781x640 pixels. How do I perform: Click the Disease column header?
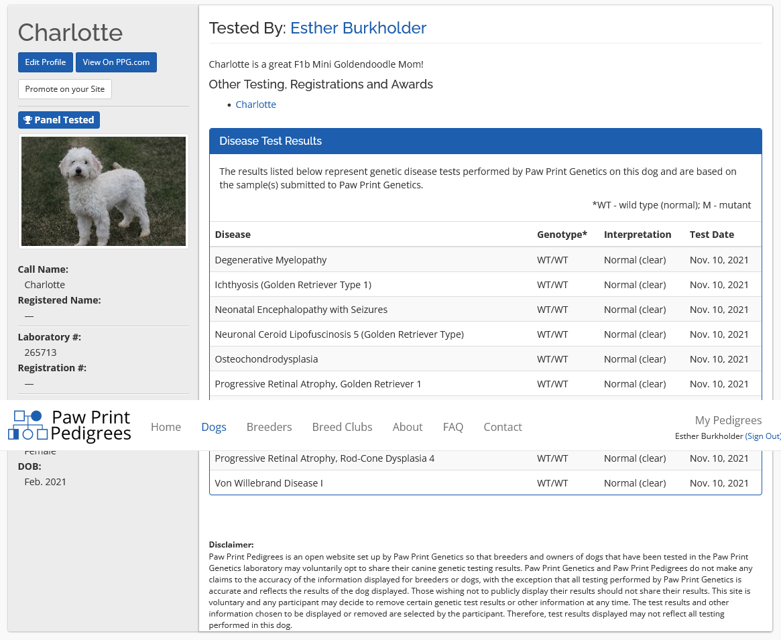click(233, 235)
